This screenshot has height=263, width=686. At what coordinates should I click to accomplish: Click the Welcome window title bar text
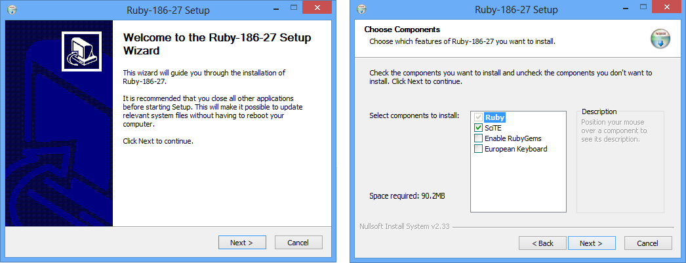[168, 10]
